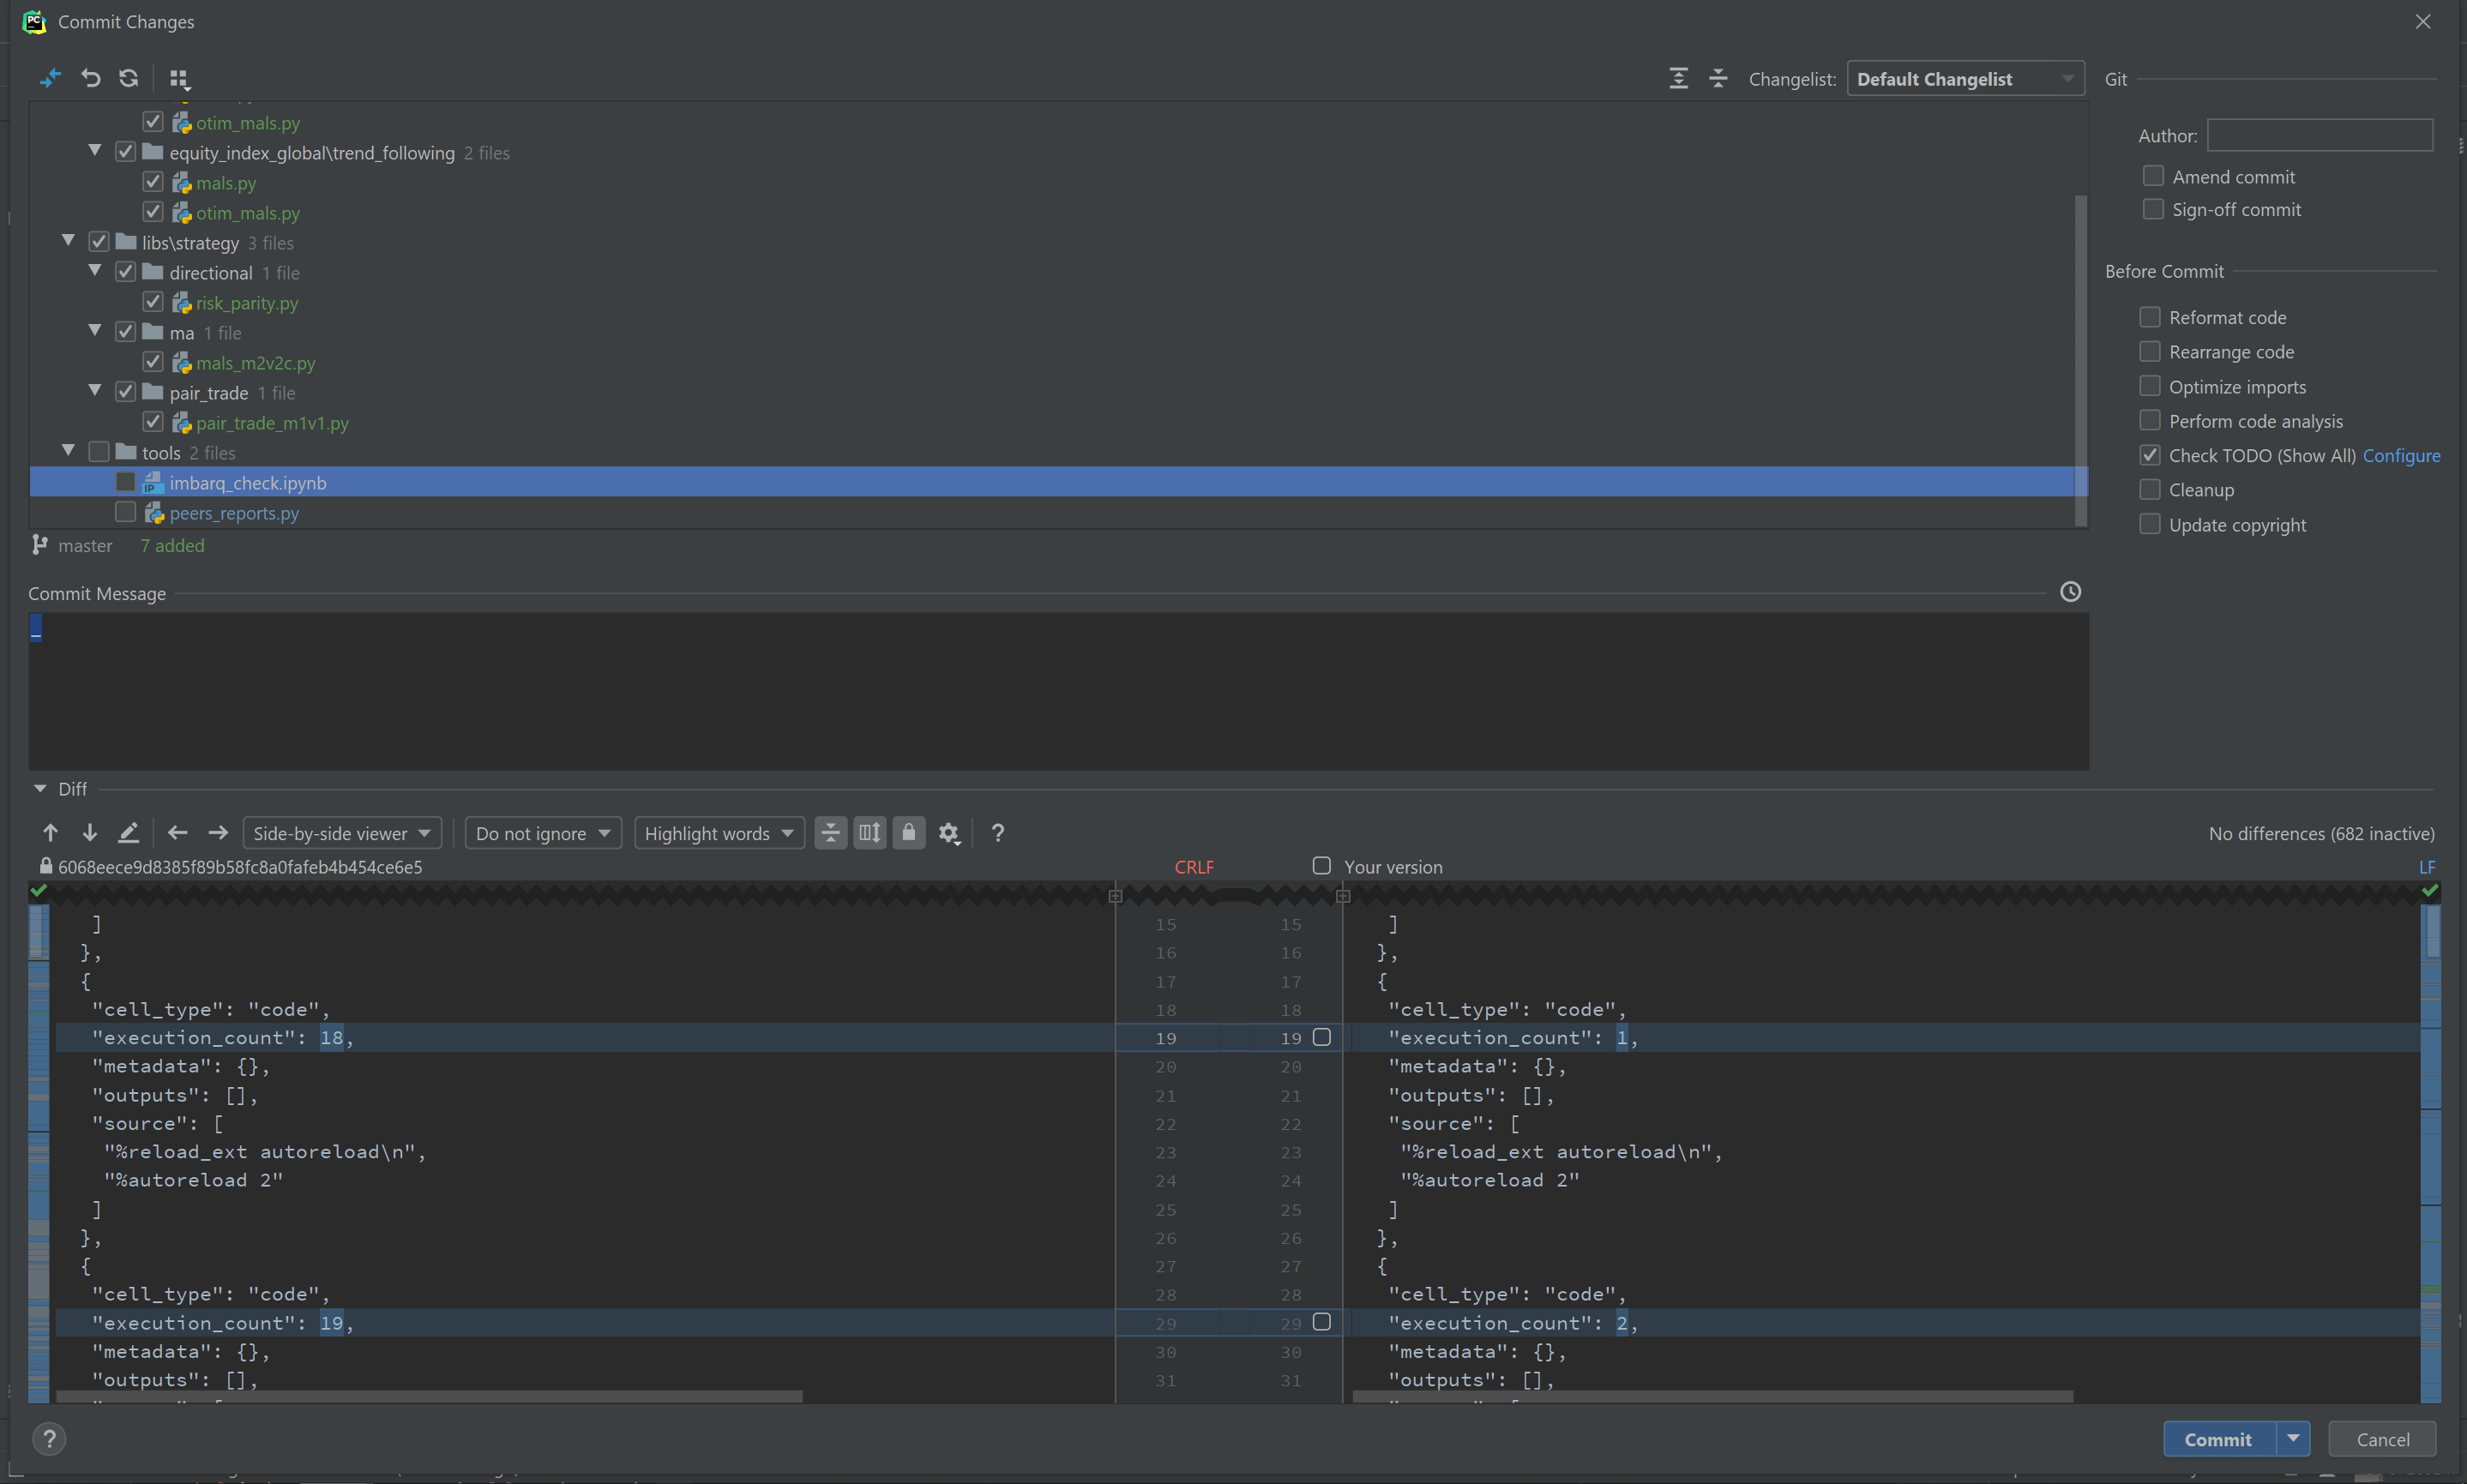The height and width of the screenshot is (1484, 2467).
Task: Open the Highlight words dropdown
Action: [719, 833]
